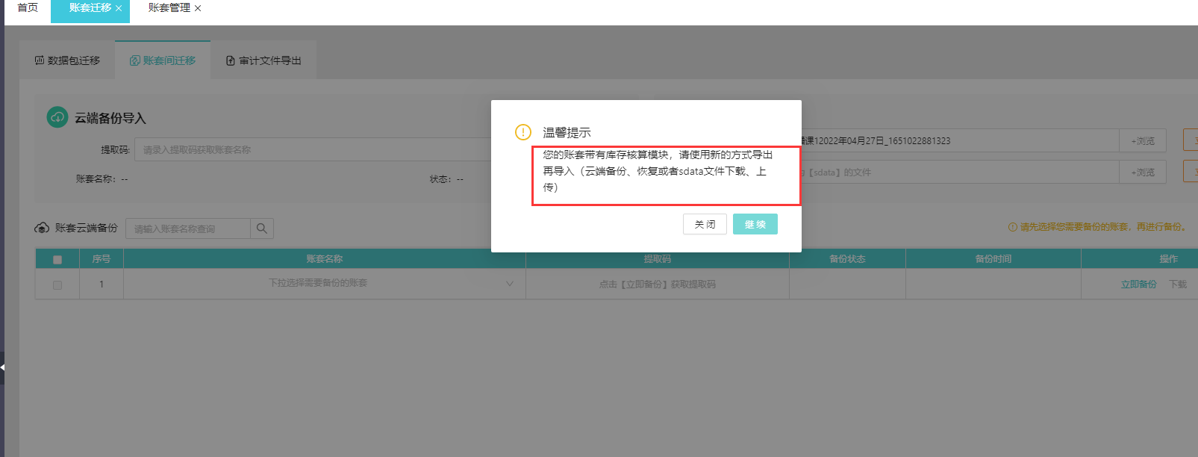Click the 序号 column header

[102, 259]
